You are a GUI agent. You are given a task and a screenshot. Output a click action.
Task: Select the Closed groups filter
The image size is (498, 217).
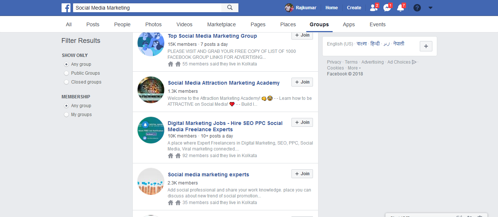pyautogui.click(x=66, y=82)
